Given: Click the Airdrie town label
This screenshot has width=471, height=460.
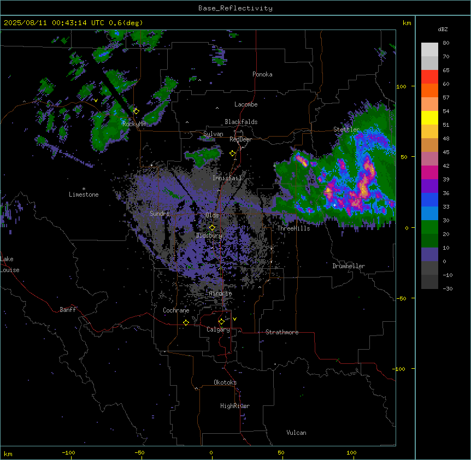Looking at the screenshot, I should click(221, 293).
